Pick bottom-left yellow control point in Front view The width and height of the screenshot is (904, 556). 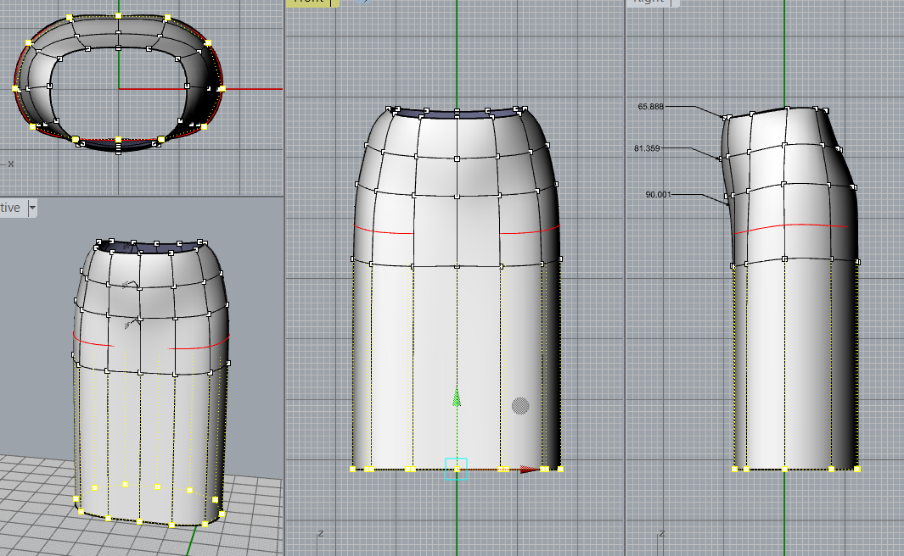[353, 469]
